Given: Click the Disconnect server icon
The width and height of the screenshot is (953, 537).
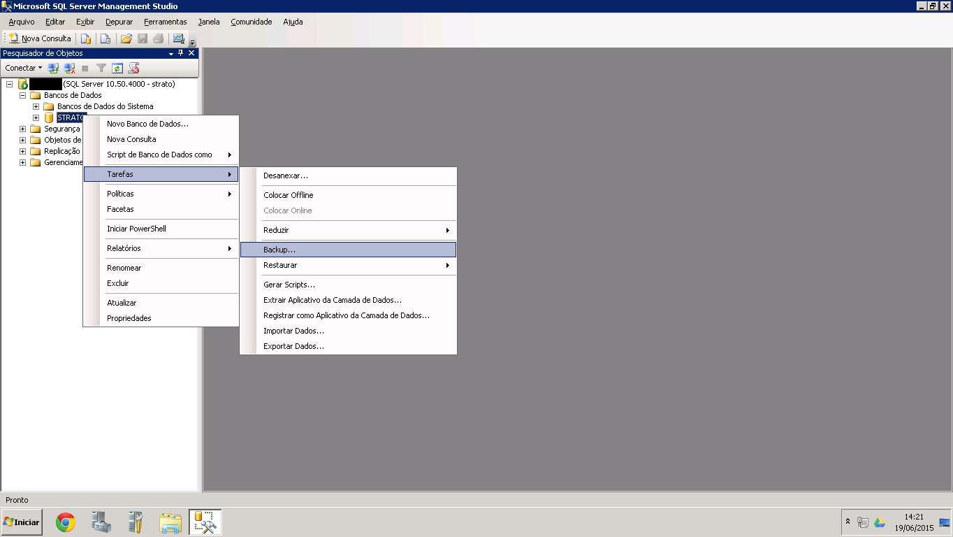Looking at the screenshot, I should 69,68.
